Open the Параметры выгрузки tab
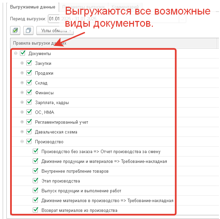This screenshot has width=220, height=219. [83, 7]
